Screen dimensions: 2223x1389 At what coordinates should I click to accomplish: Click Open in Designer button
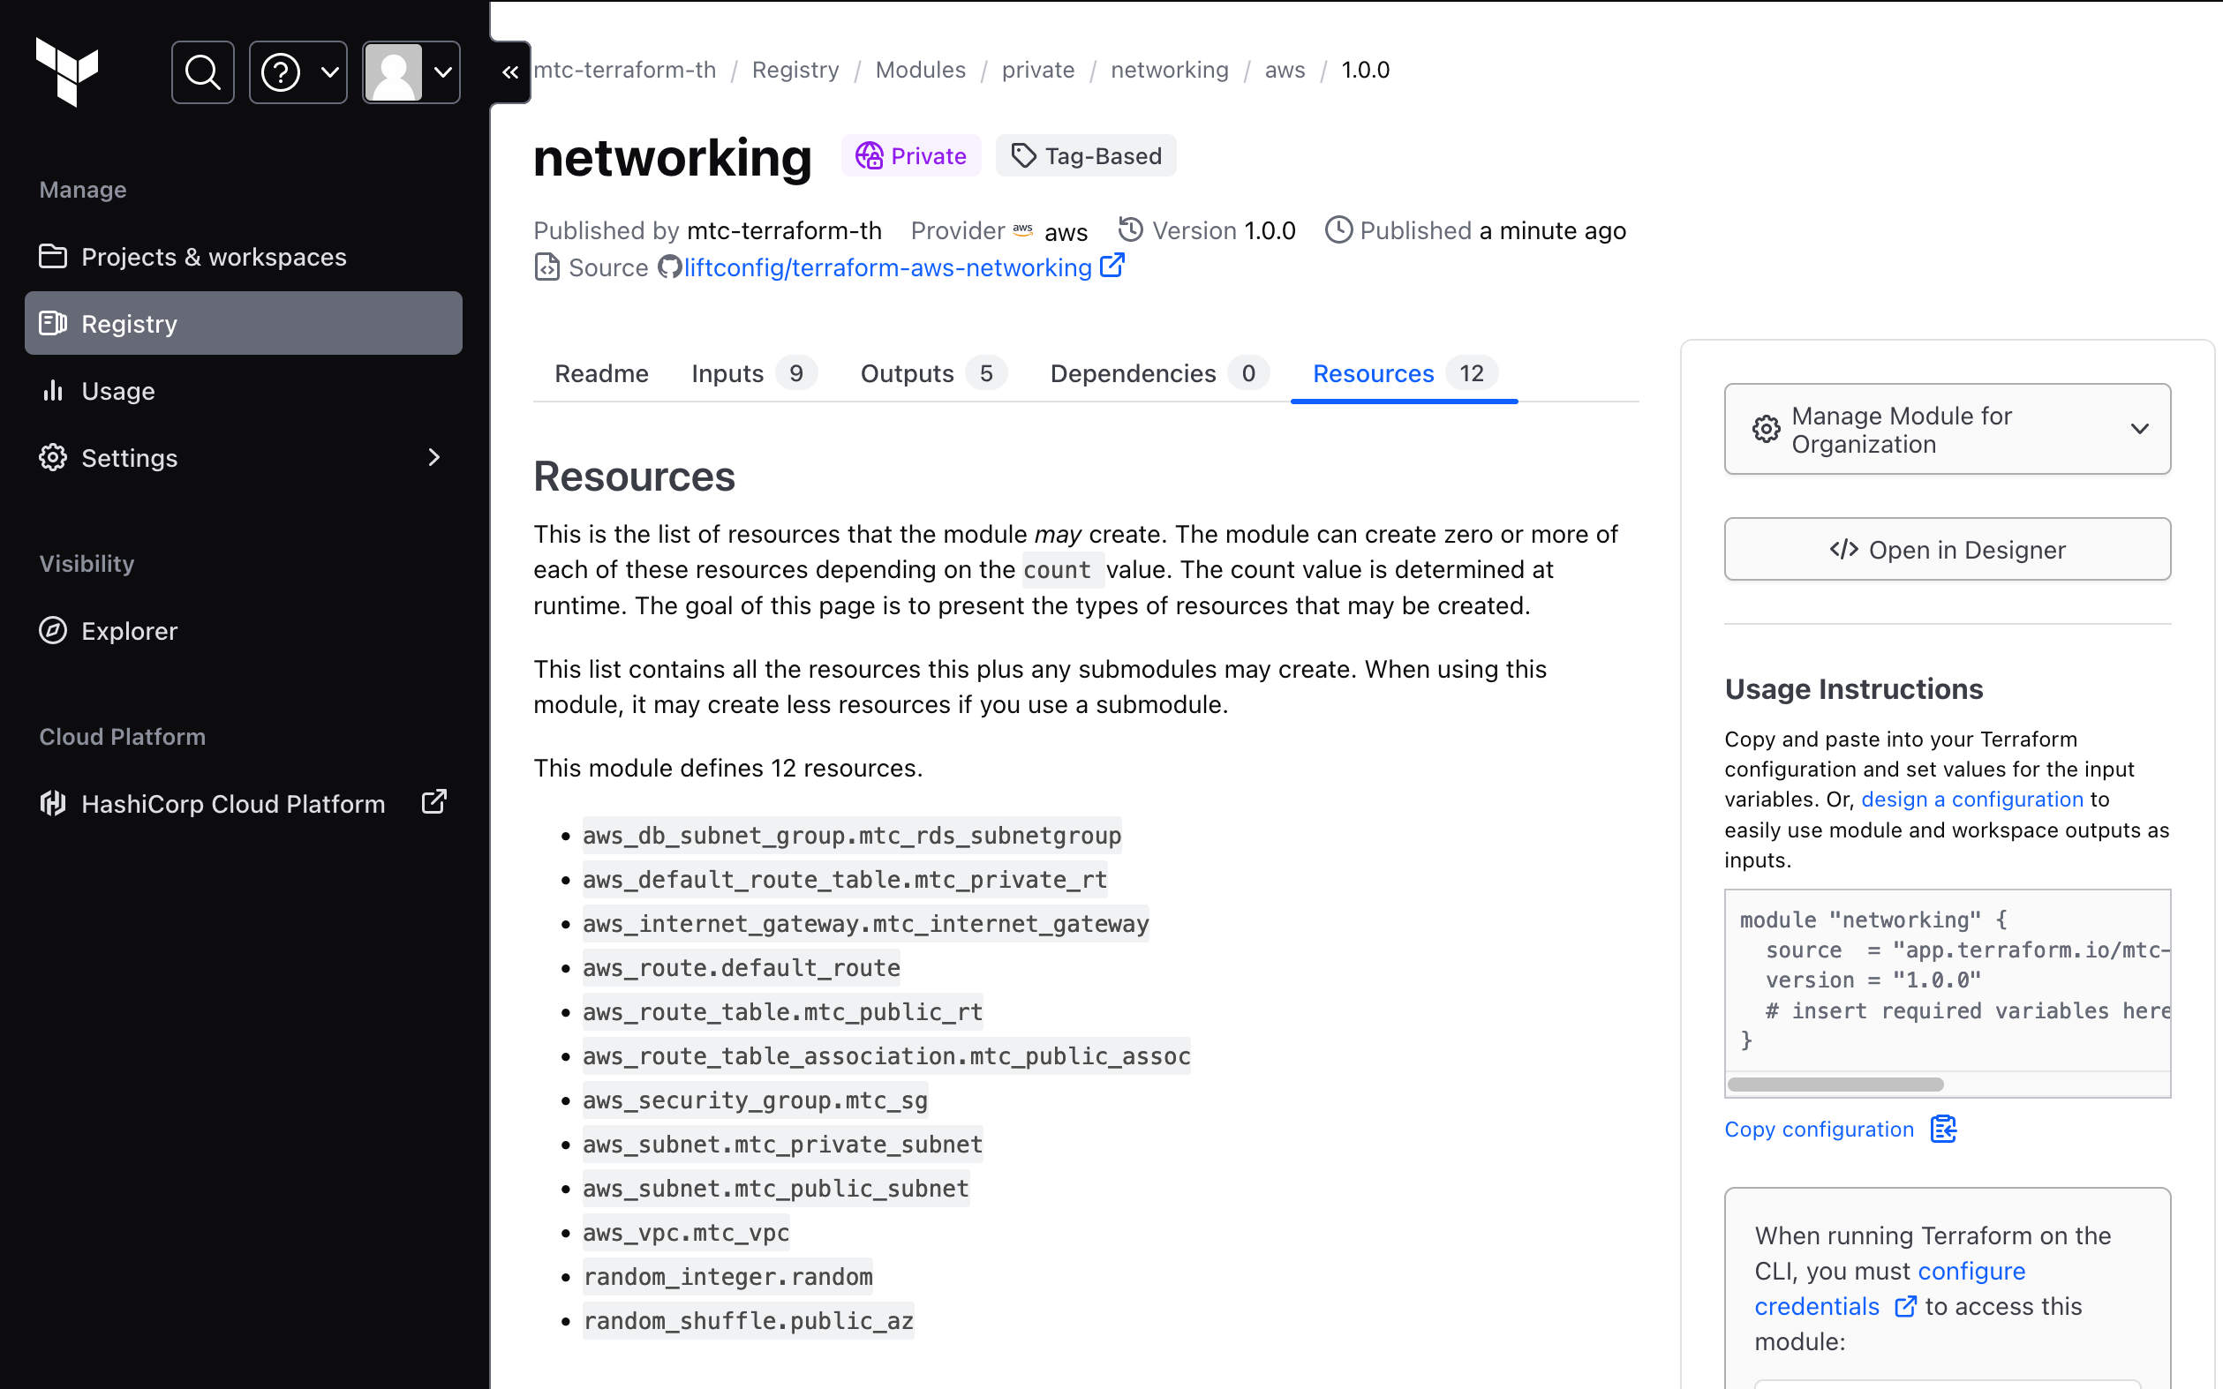(x=1947, y=550)
